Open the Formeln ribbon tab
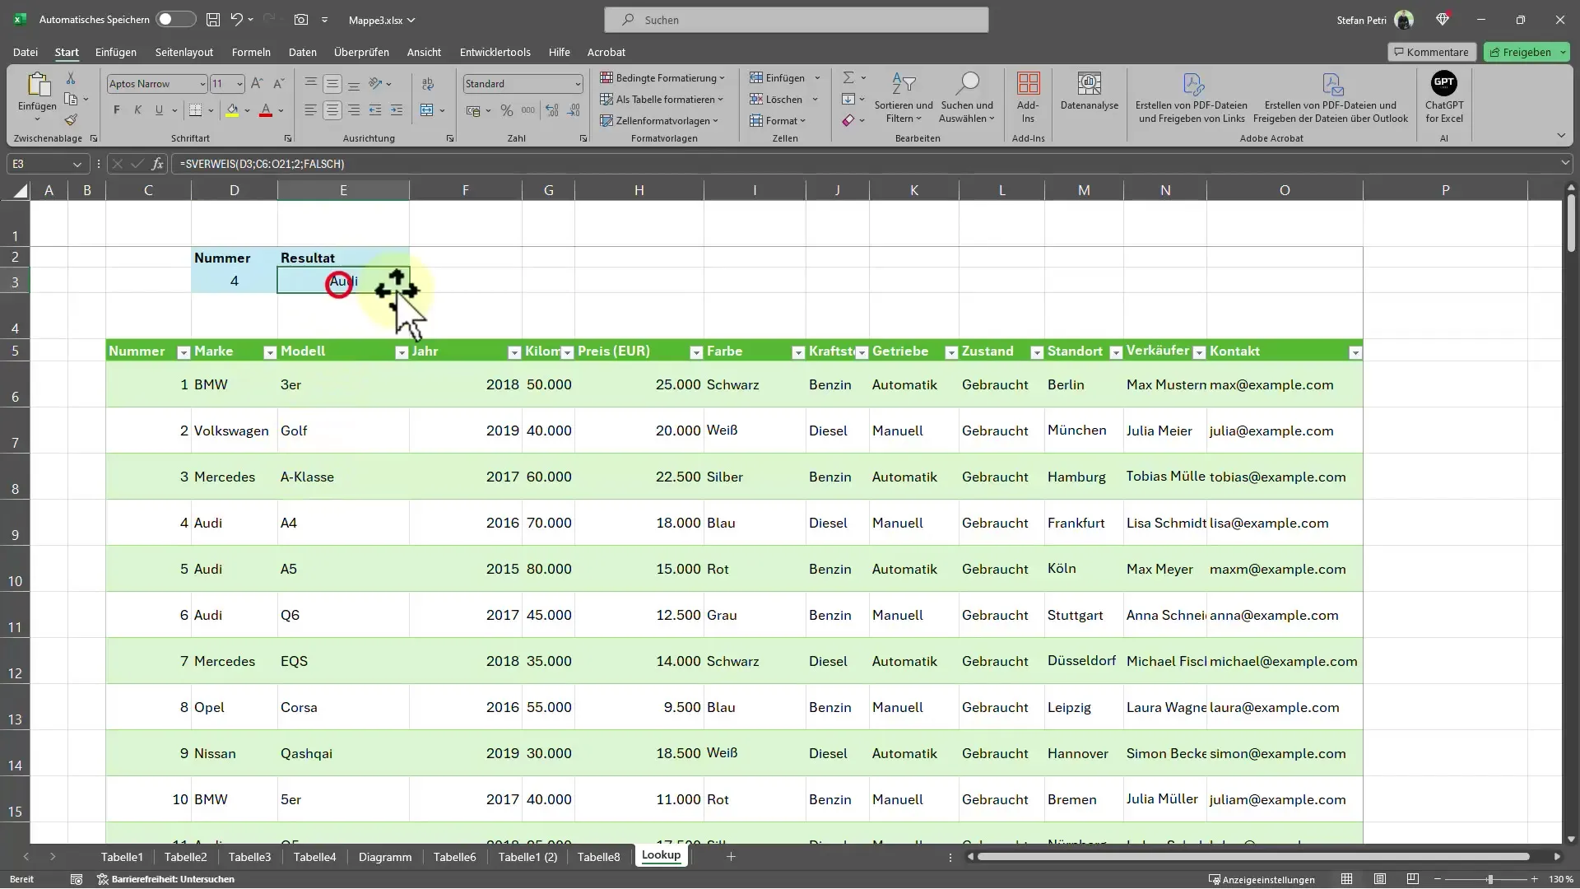The image size is (1580, 889). click(x=251, y=51)
